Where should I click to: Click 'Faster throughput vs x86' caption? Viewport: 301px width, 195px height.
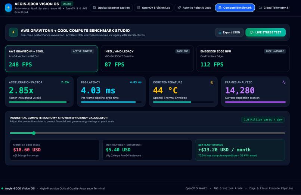click(x=25, y=98)
